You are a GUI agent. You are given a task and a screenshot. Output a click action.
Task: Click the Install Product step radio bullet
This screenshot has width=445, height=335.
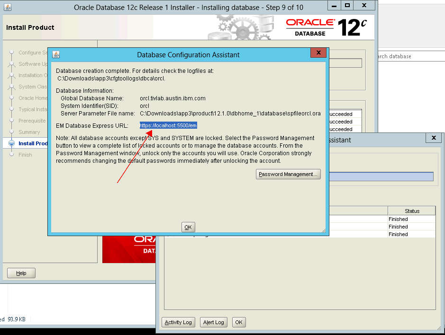[12, 143]
